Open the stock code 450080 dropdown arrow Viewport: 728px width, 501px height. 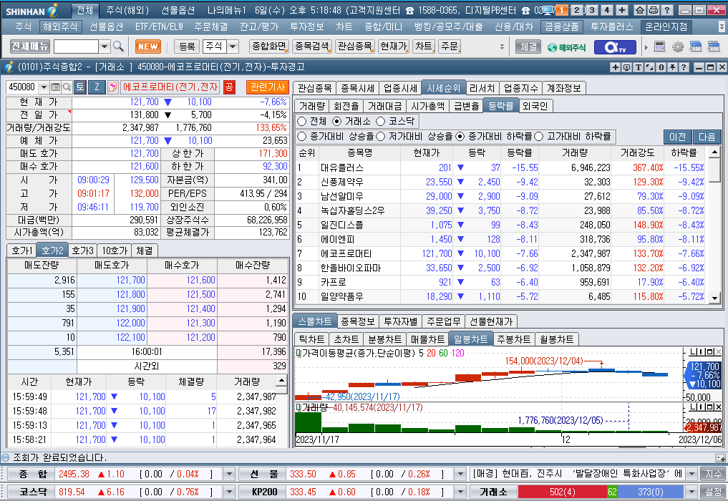pos(44,87)
